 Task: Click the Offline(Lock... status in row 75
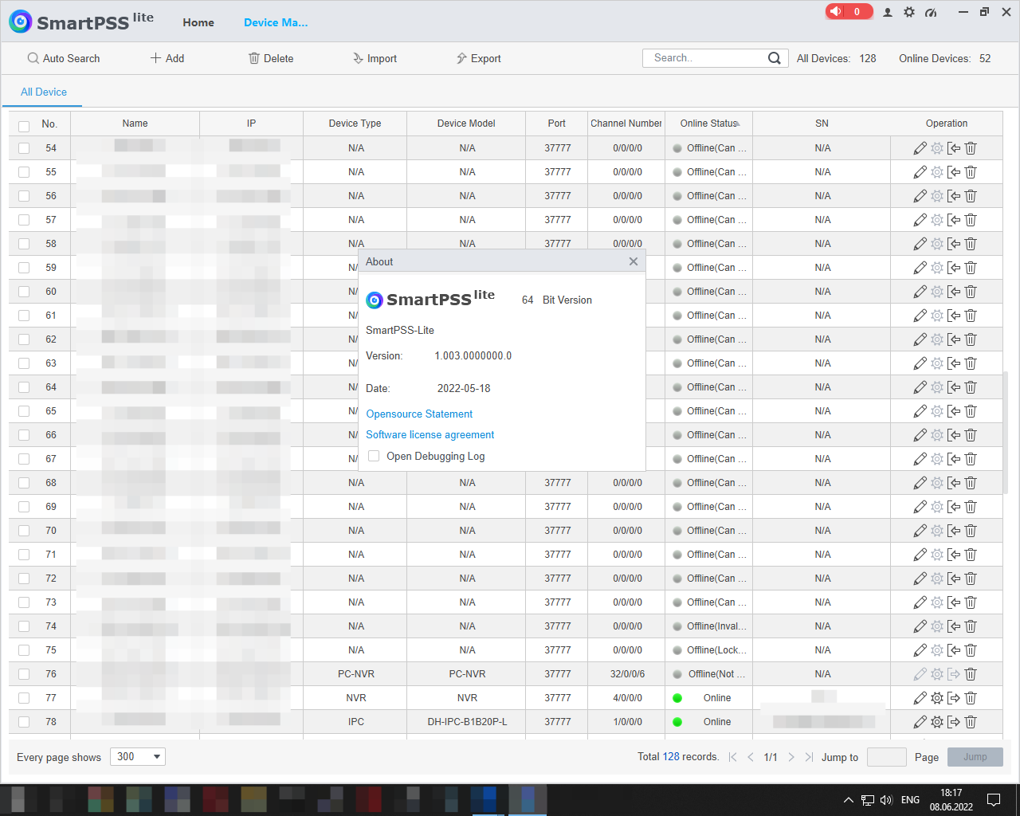[x=716, y=650]
